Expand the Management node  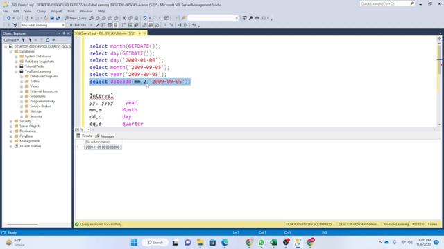click(x=11, y=141)
